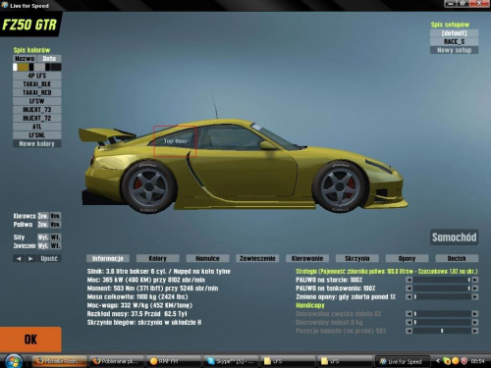Sort colour list by Data
The width and height of the screenshot is (491, 368).
[49, 59]
